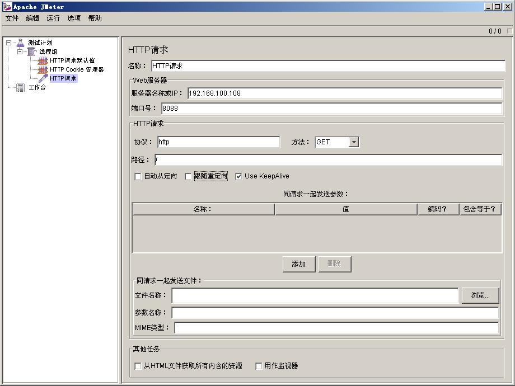Click the 名称 input field
This screenshot has width=515, height=386.
tap(328, 65)
